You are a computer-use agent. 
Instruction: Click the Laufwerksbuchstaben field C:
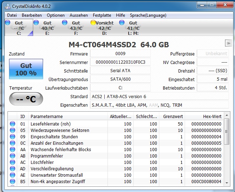coord(120,87)
